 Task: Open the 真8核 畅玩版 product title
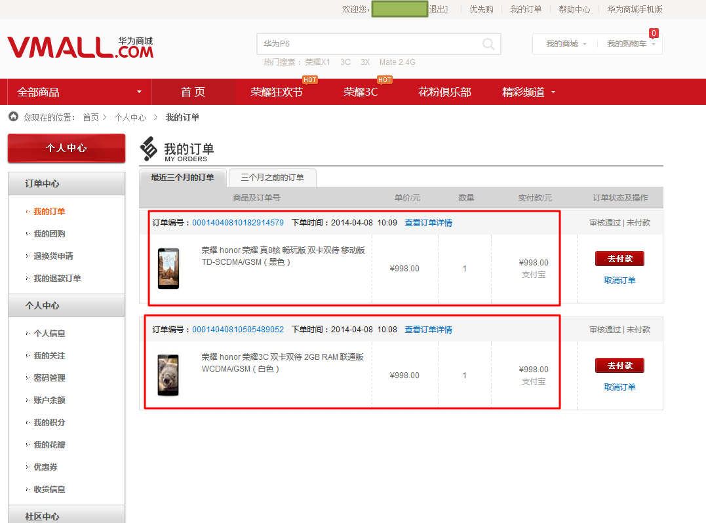(283, 256)
